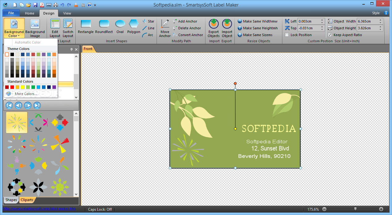Viewport: 392px width, 215px height.
Task: Click the zoom slider handle in status bar
Action: tap(355, 209)
